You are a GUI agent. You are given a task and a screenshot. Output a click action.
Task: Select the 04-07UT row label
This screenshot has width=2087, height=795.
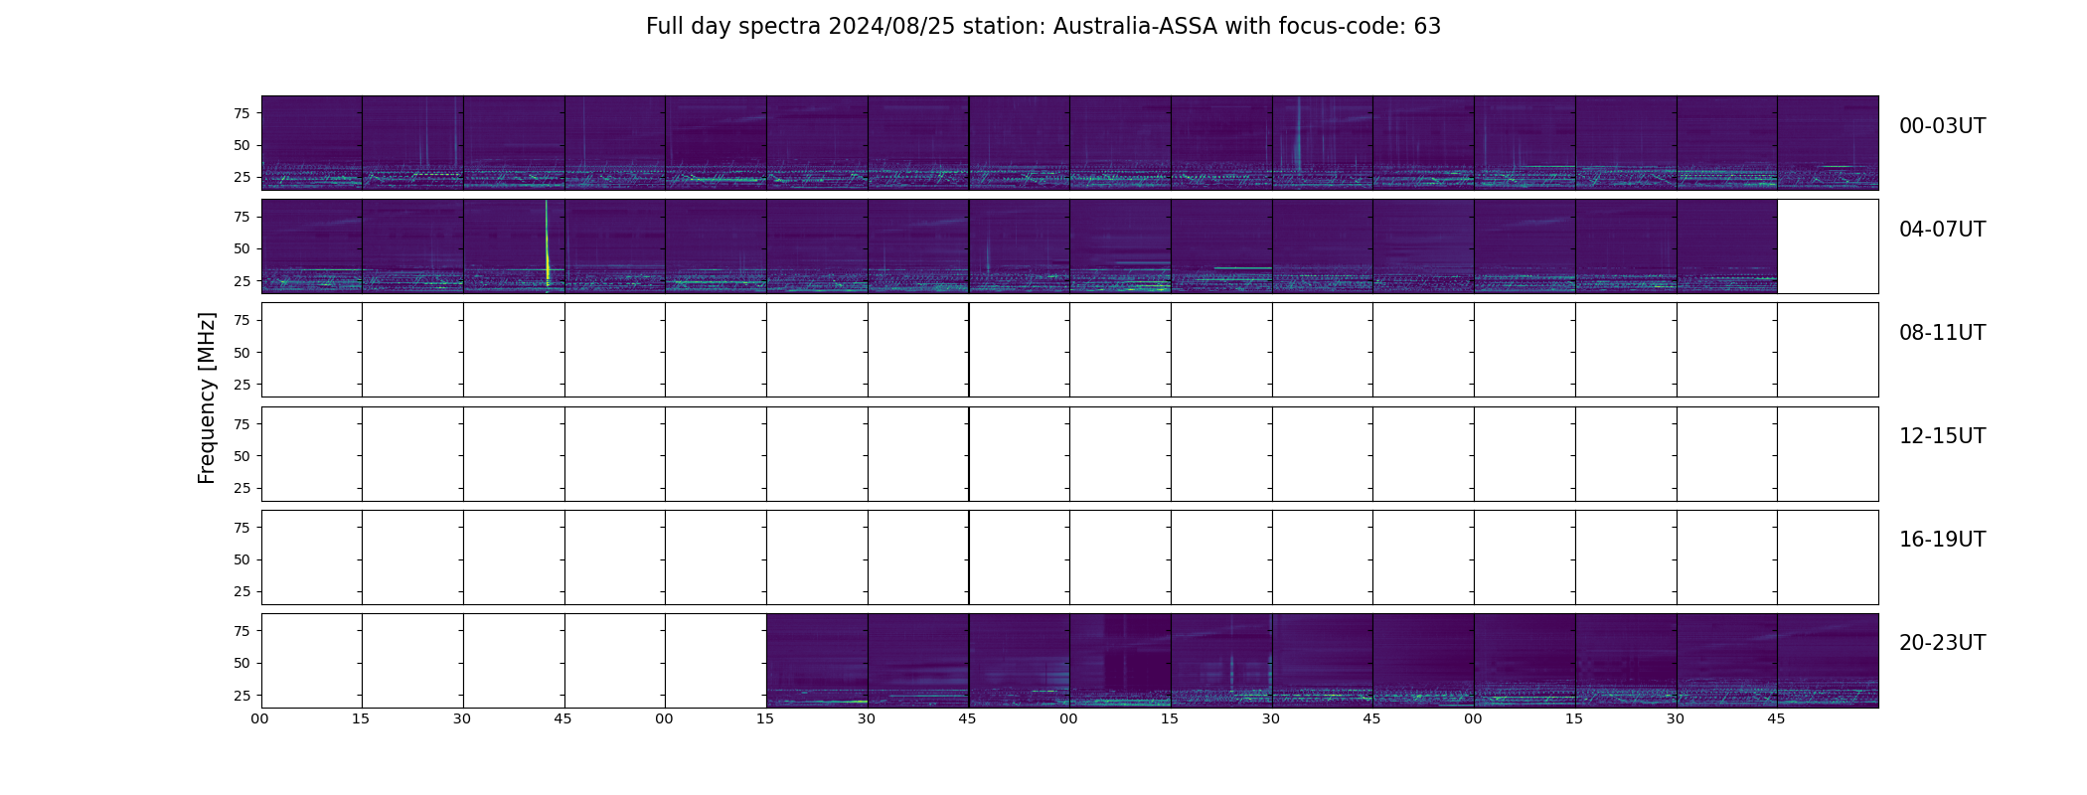point(1941,230)
